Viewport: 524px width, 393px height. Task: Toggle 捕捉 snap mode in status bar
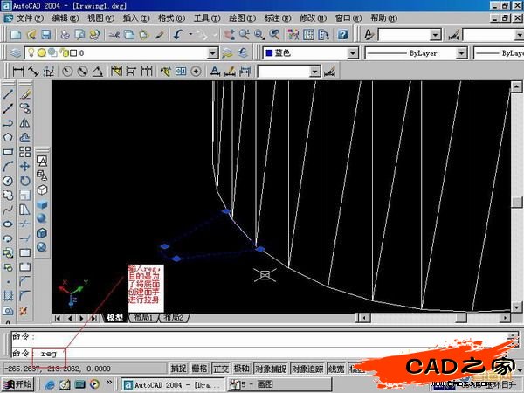178,369
